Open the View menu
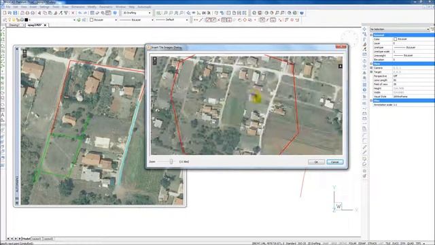Screen dimensions: 435x245 [x=24, y=7]
